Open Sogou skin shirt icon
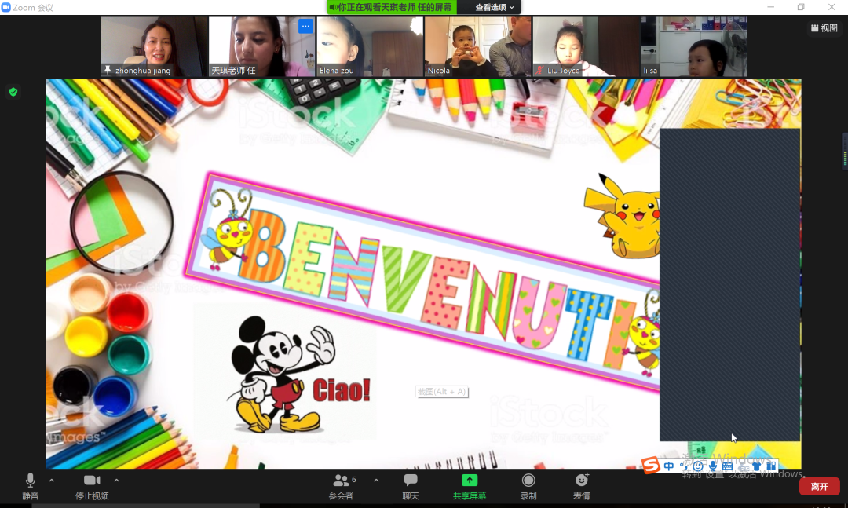The height and width of the screenshot is (508, 848). [x=757, y=466]
